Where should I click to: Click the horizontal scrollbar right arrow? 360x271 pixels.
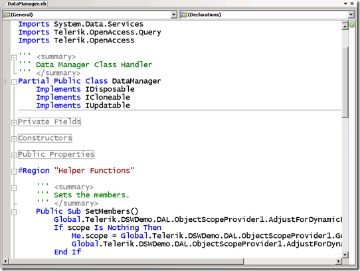click(338, 261)
